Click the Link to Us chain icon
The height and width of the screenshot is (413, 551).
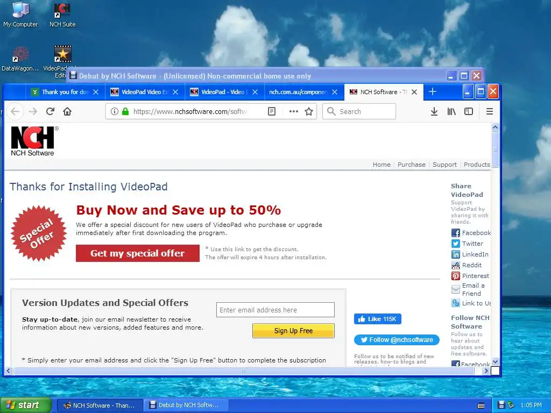tap(455, 303)
